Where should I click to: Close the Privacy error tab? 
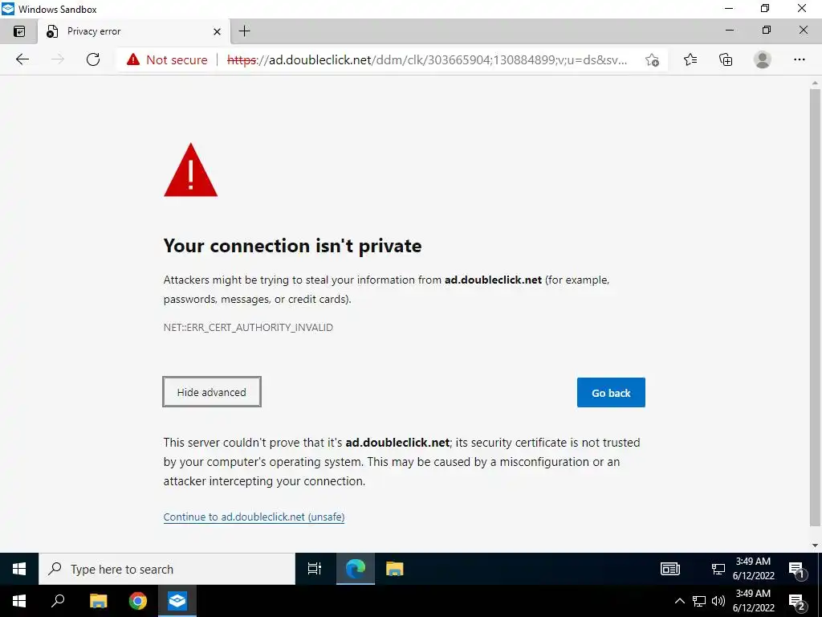tap(217, 31)
